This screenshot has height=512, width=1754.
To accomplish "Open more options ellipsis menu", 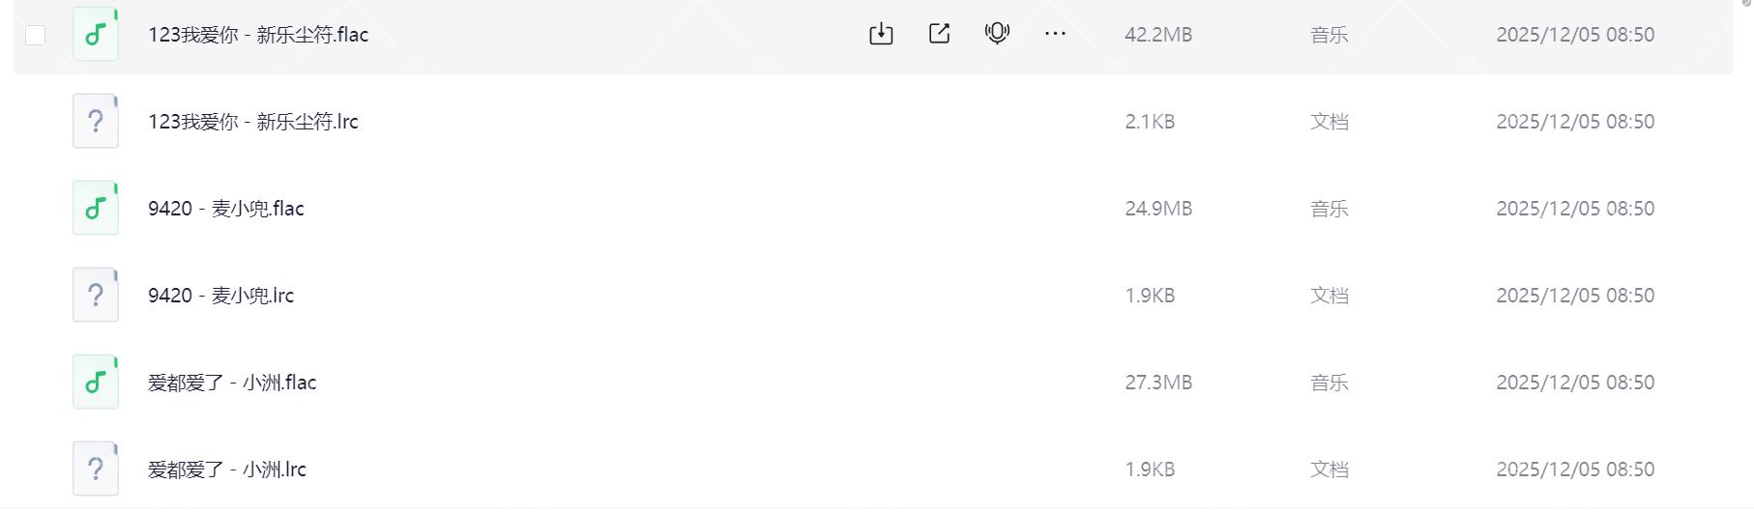I will point(1055,35).
